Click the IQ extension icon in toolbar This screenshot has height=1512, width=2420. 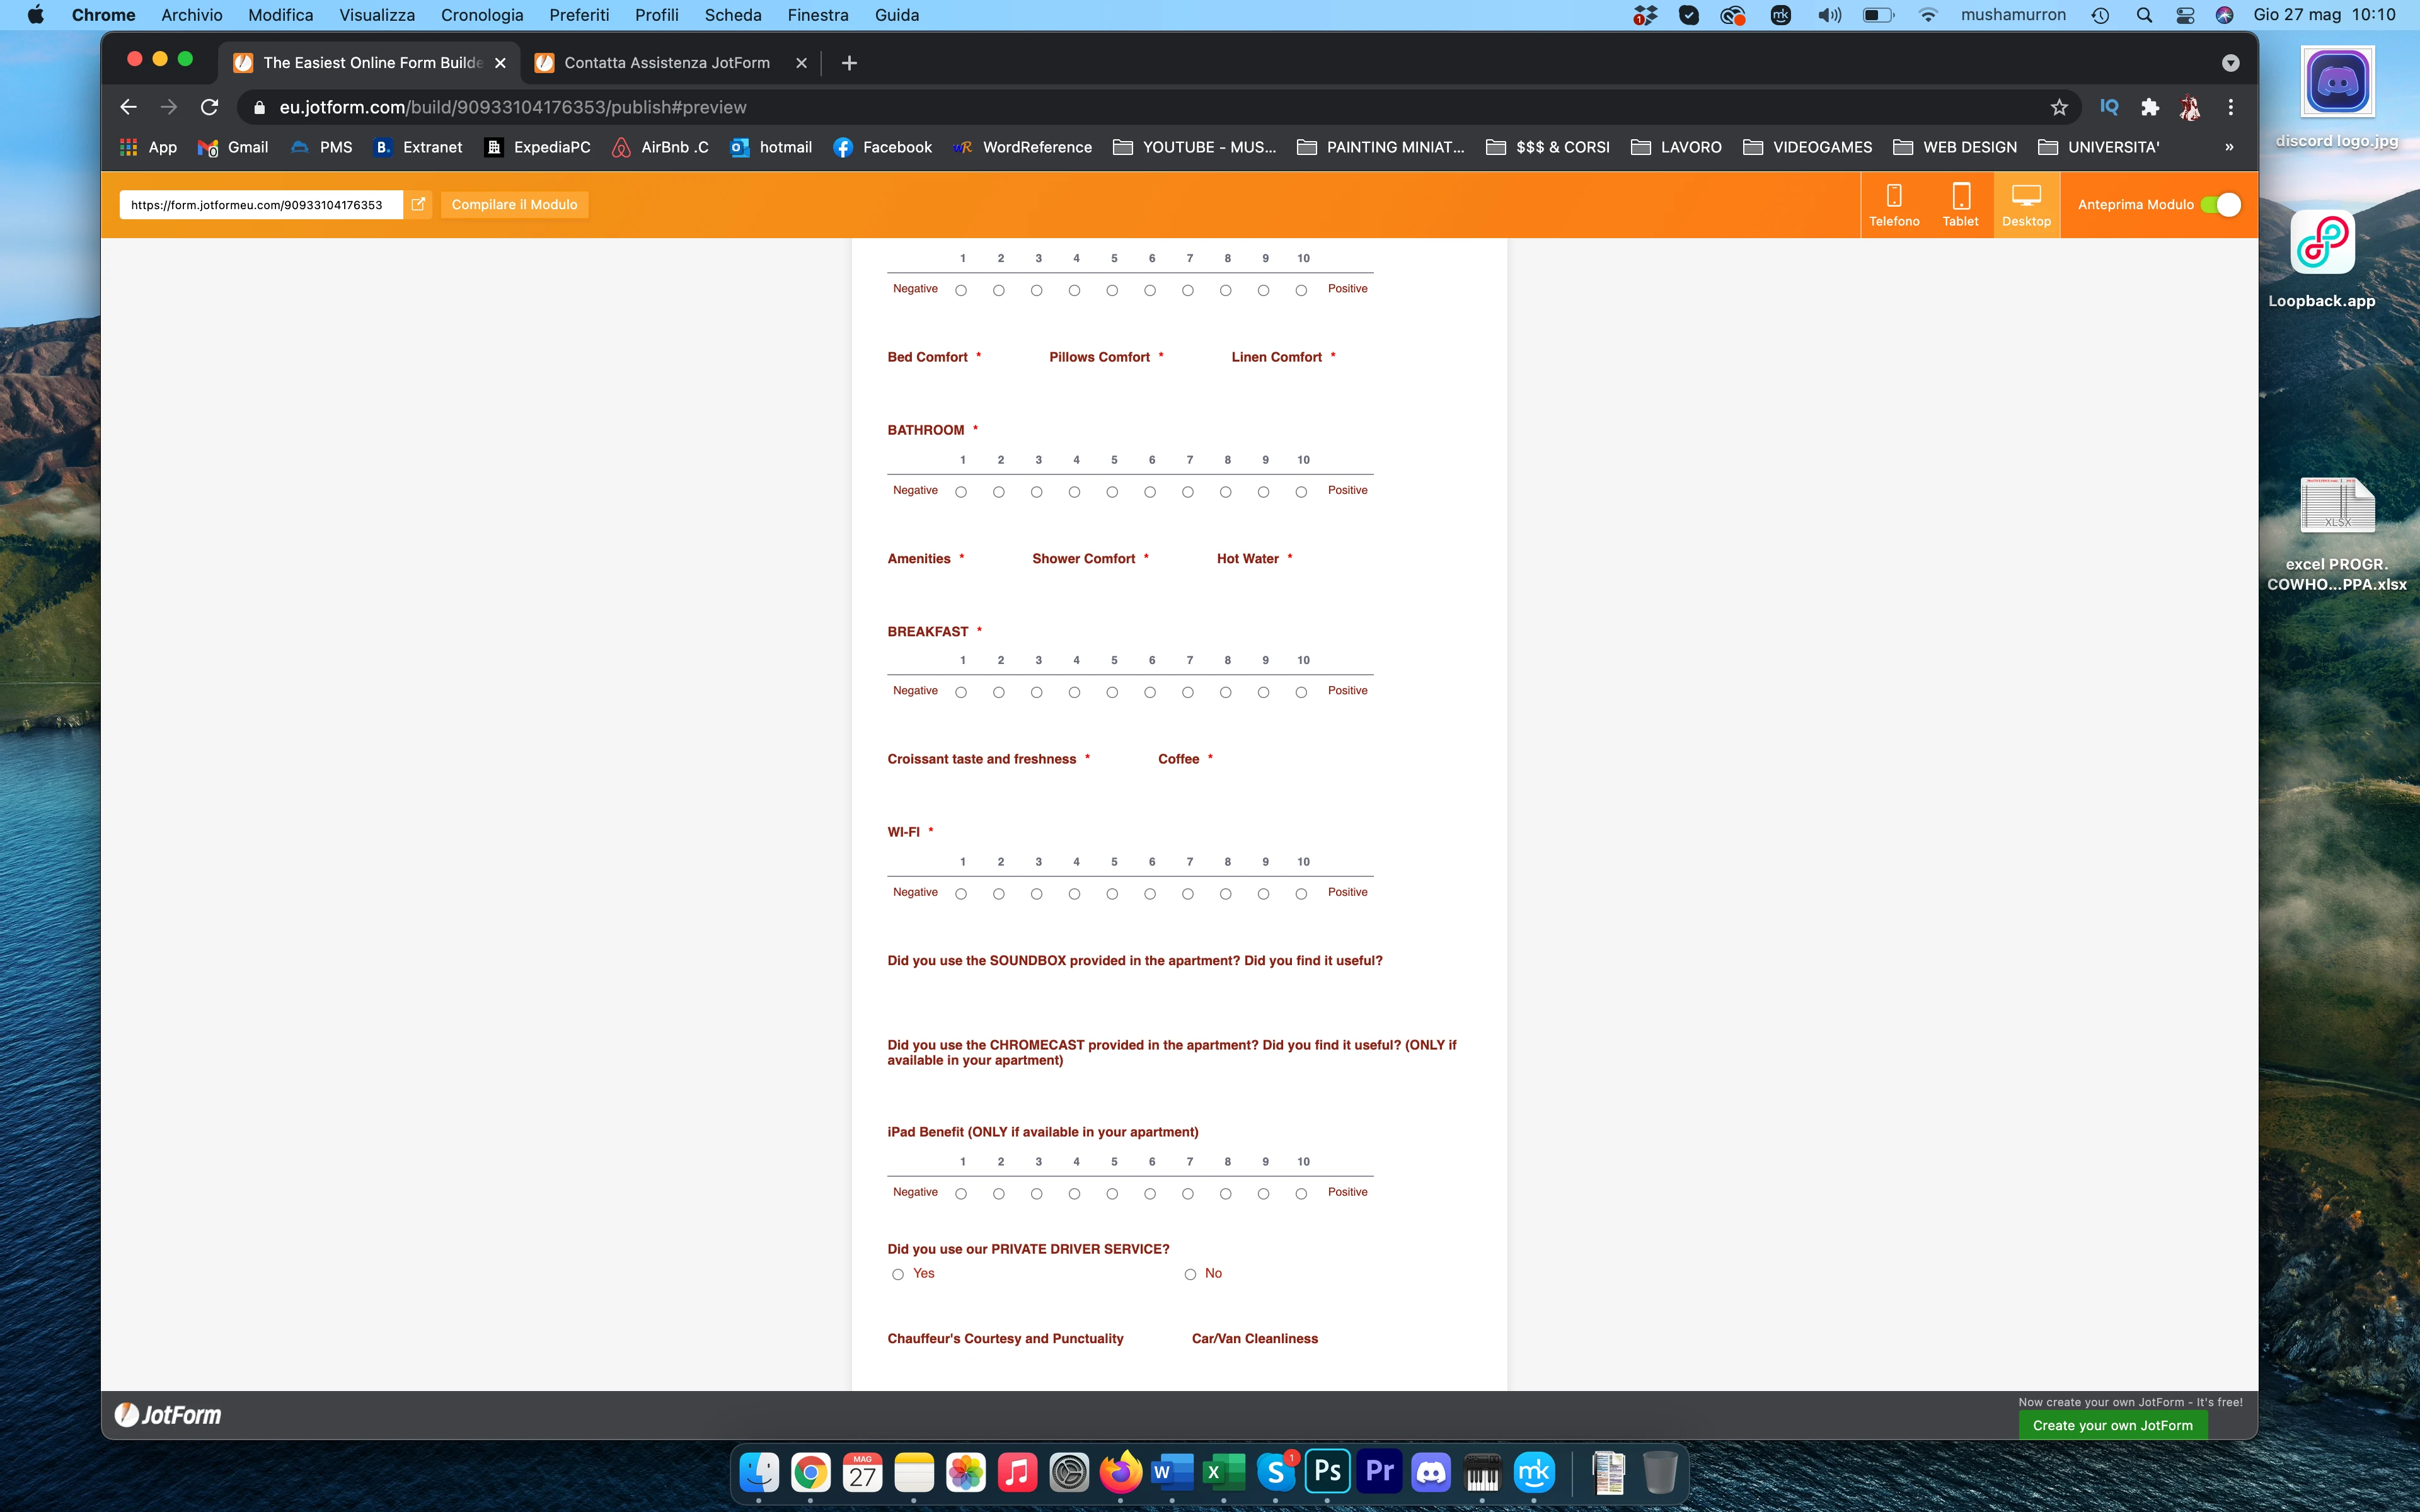point(2108,107)
